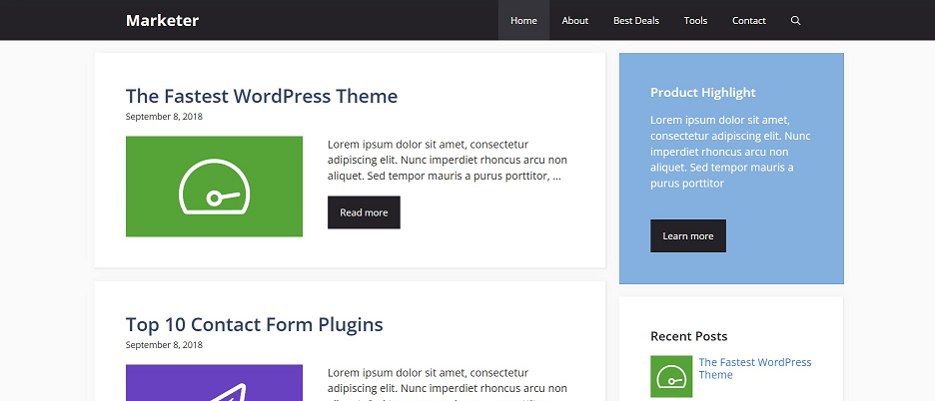
Task: Open small speedometer thumbnail in Recent Posts
Action: 671,377
